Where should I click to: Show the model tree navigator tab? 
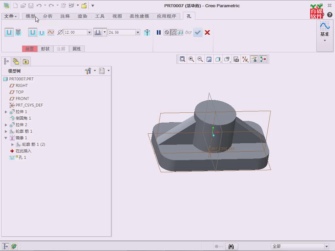tap(7, 61)
